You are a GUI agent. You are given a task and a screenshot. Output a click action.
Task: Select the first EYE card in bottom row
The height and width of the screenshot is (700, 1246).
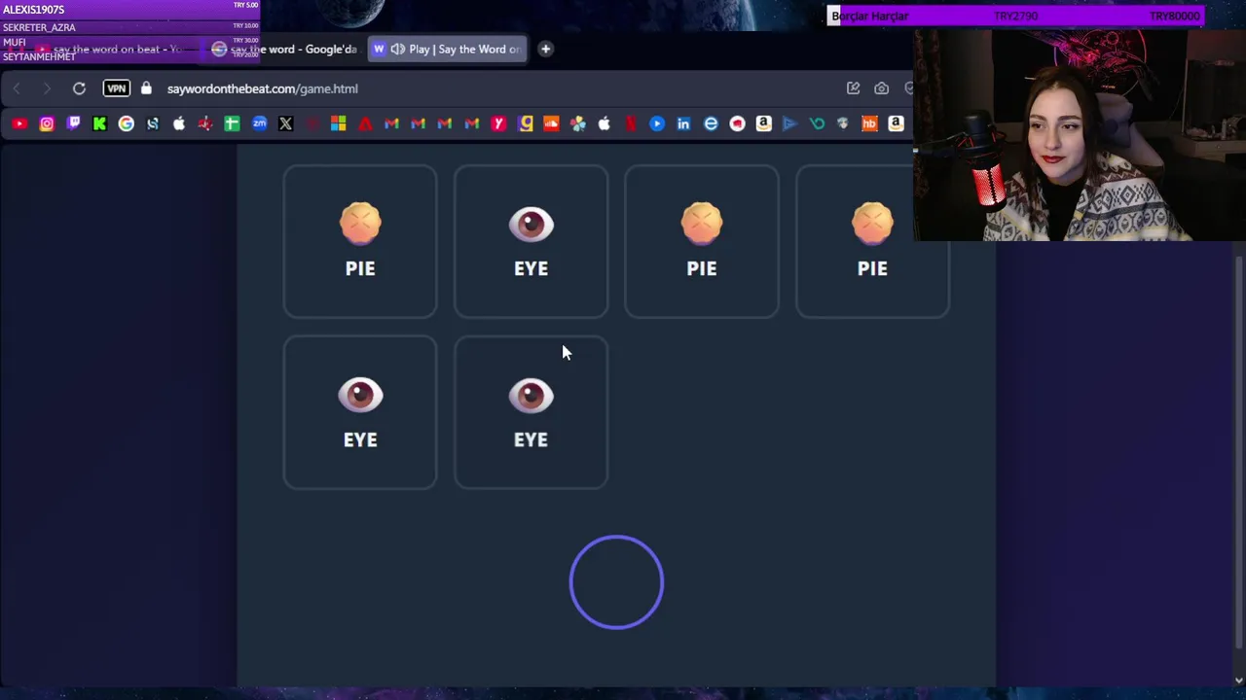coord(360,412)
